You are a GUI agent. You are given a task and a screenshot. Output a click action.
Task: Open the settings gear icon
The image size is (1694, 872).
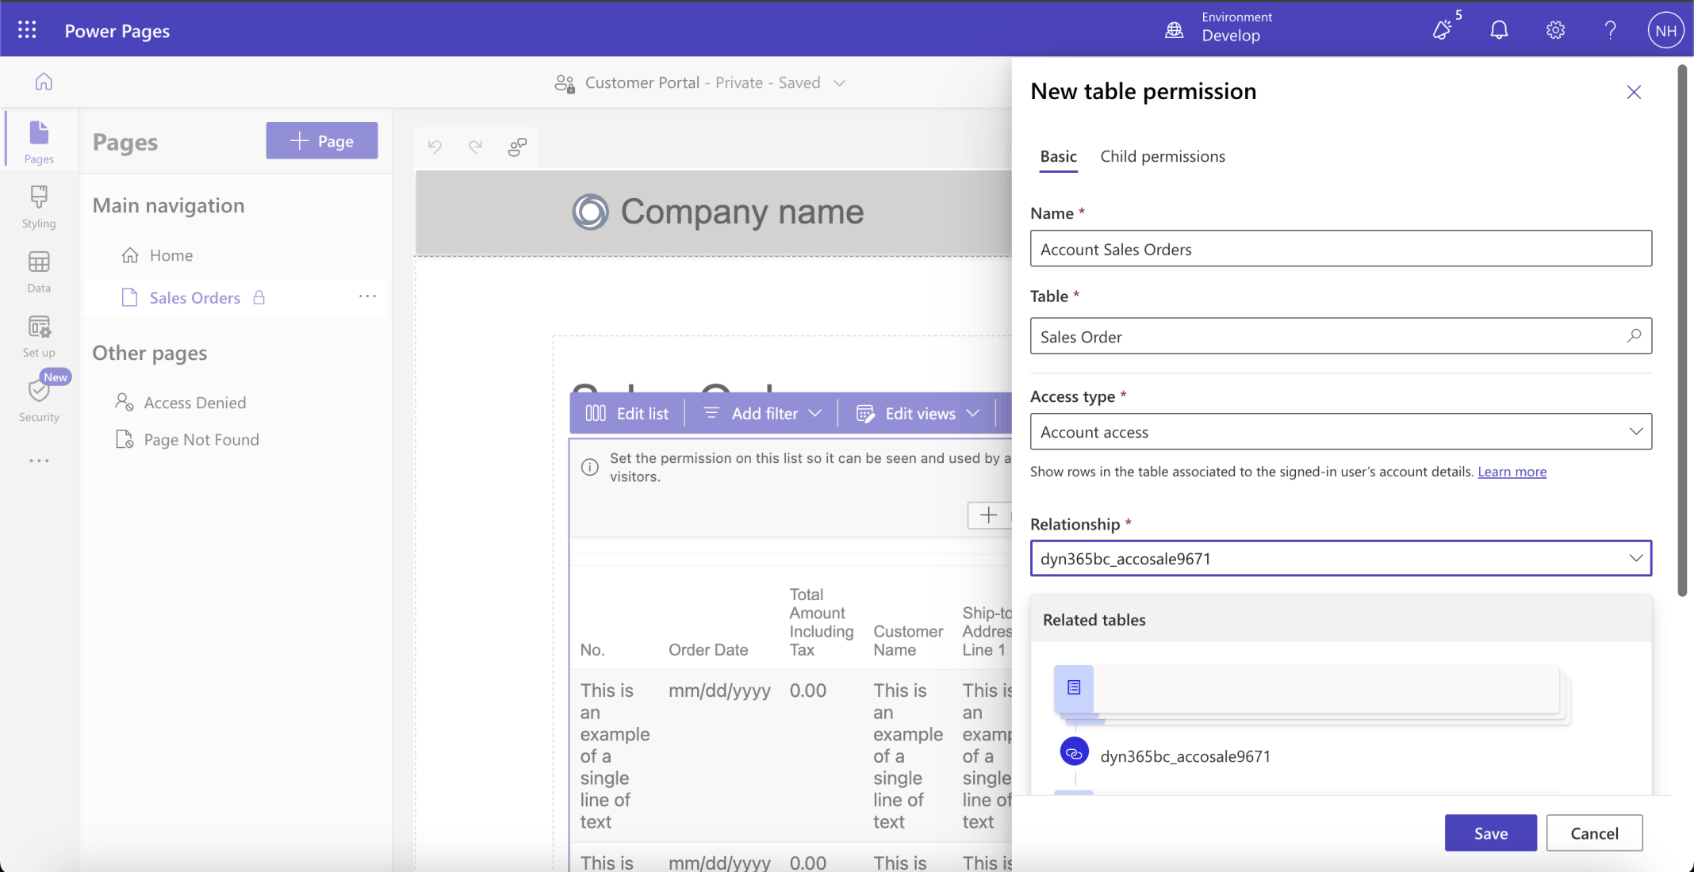coord(1554,30)
